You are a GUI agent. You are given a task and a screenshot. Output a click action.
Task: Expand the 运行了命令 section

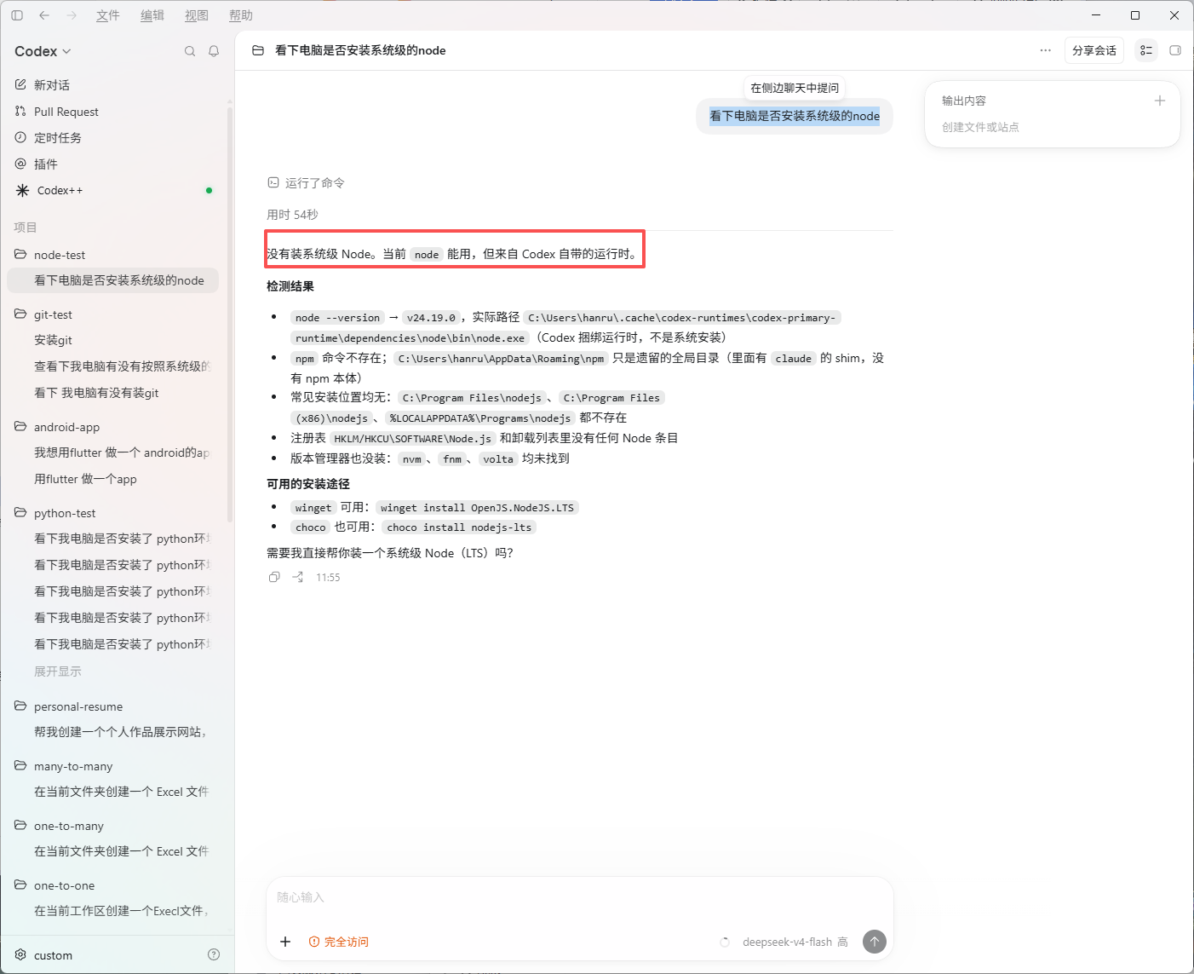pos(307,182)
